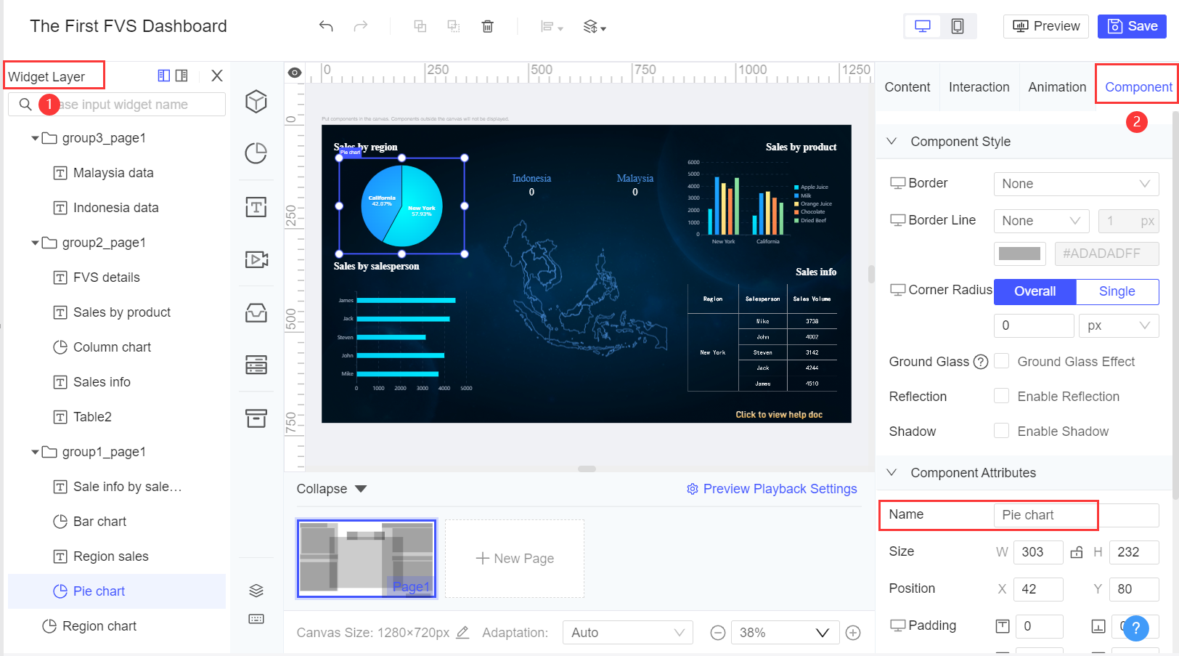
Task: Click the undo arrow icon
Action: pos(325,25)
